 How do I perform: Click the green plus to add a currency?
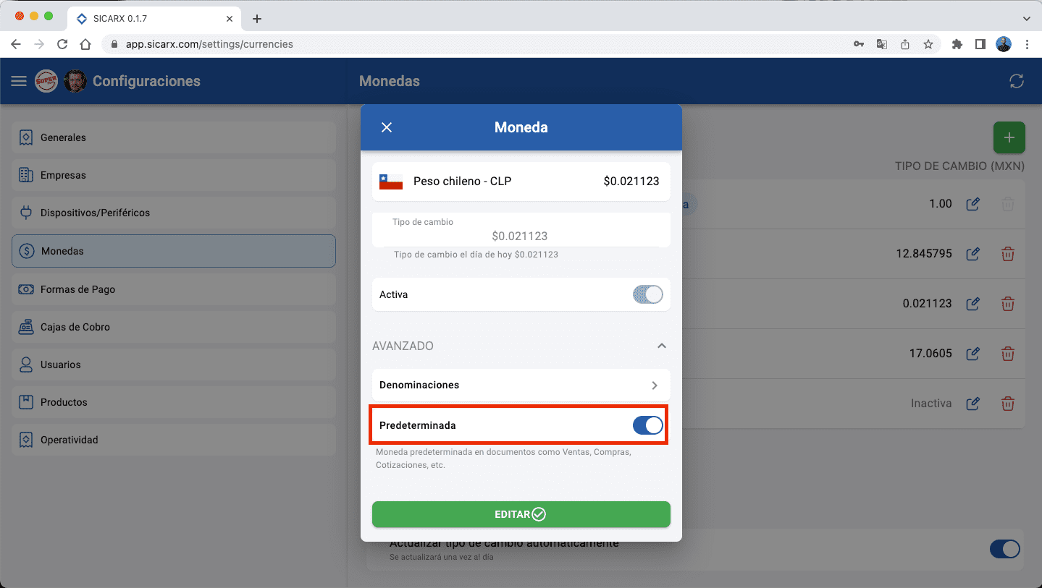(1009, 137)
